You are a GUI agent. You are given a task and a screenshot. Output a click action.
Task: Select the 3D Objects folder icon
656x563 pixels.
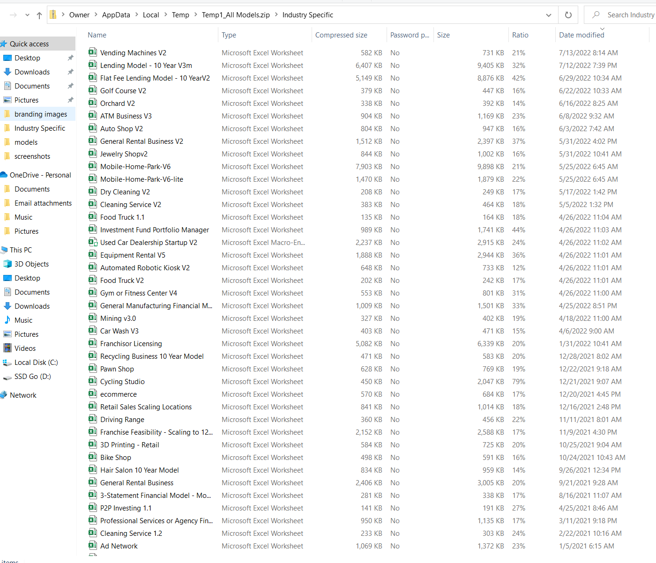point(7,264)
